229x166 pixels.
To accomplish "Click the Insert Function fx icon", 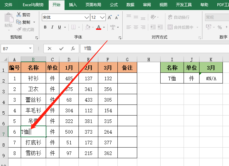I will (73, 49).
